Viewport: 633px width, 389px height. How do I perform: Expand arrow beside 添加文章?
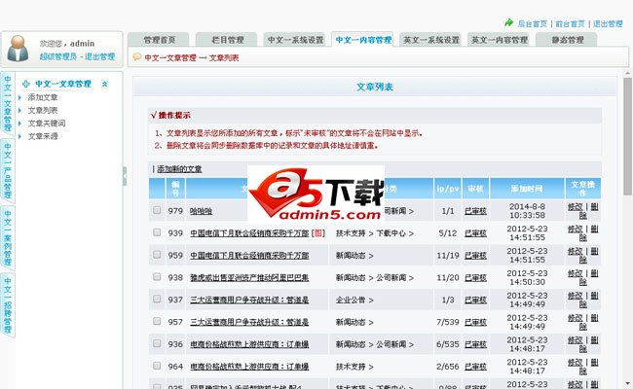point(19,97)
